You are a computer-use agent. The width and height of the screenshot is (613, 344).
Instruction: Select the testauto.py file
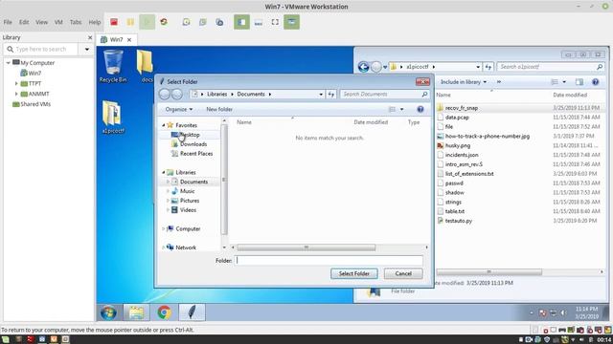tap(458, 221)
